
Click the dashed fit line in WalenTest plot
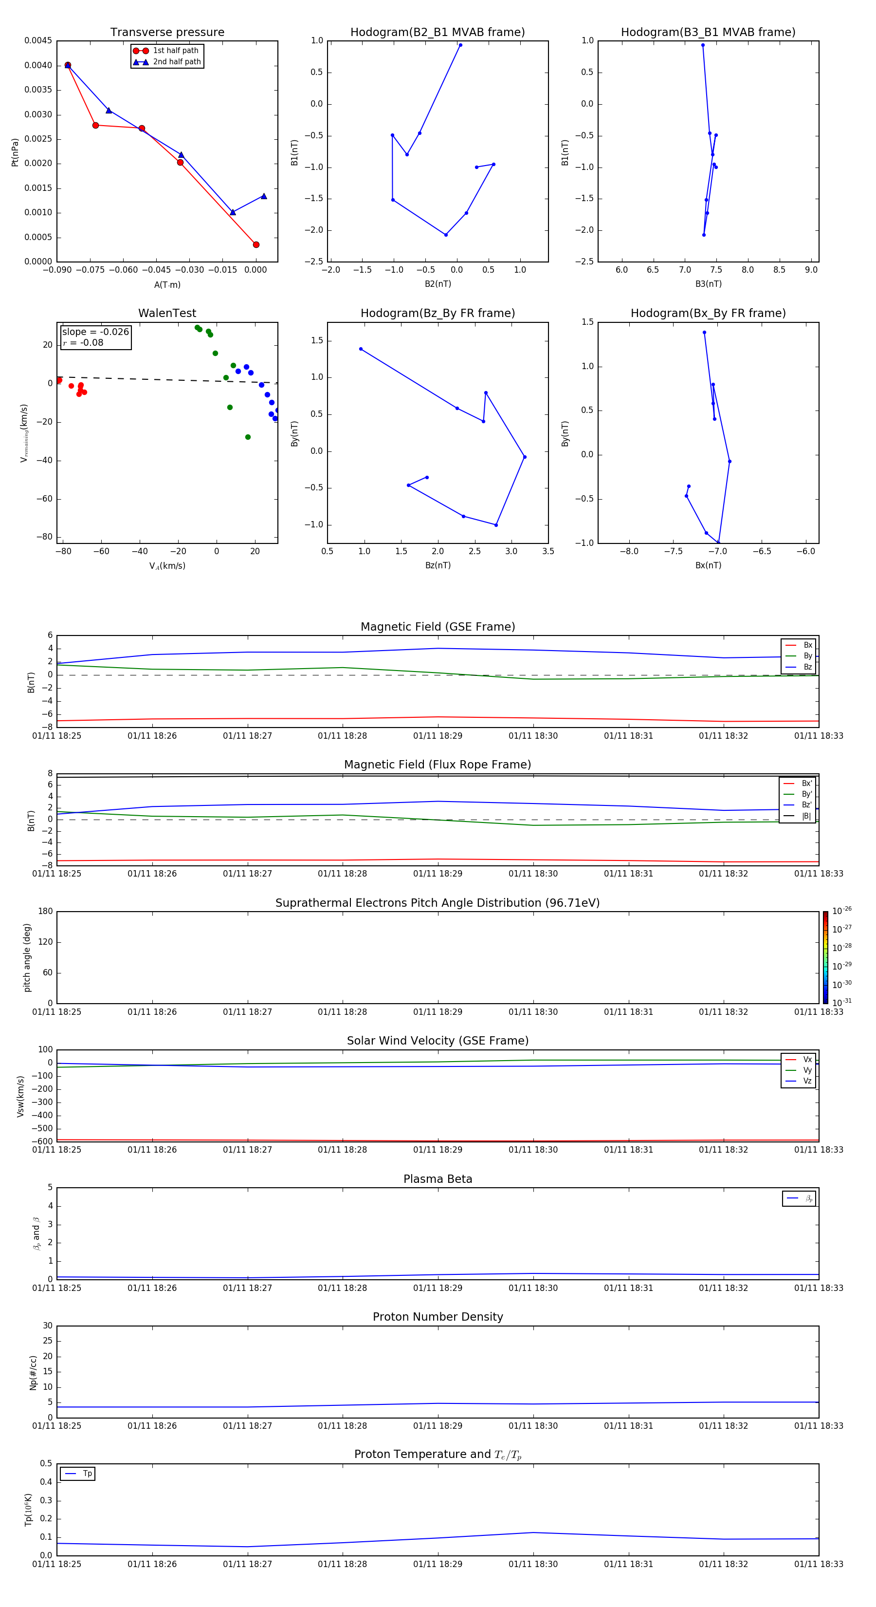167,379
